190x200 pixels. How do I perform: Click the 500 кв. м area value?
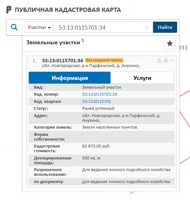pos(91,158)
